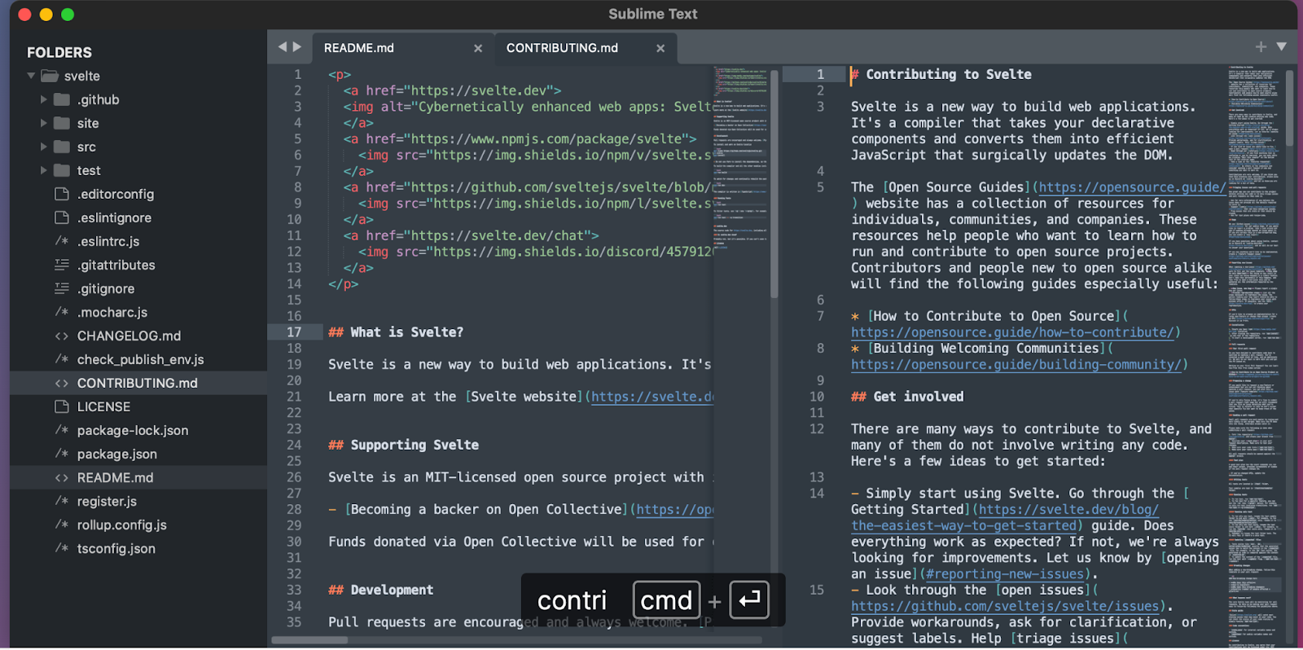
Task: Click the check_publish_env.js code icon
Action: [x=62, y=359]
